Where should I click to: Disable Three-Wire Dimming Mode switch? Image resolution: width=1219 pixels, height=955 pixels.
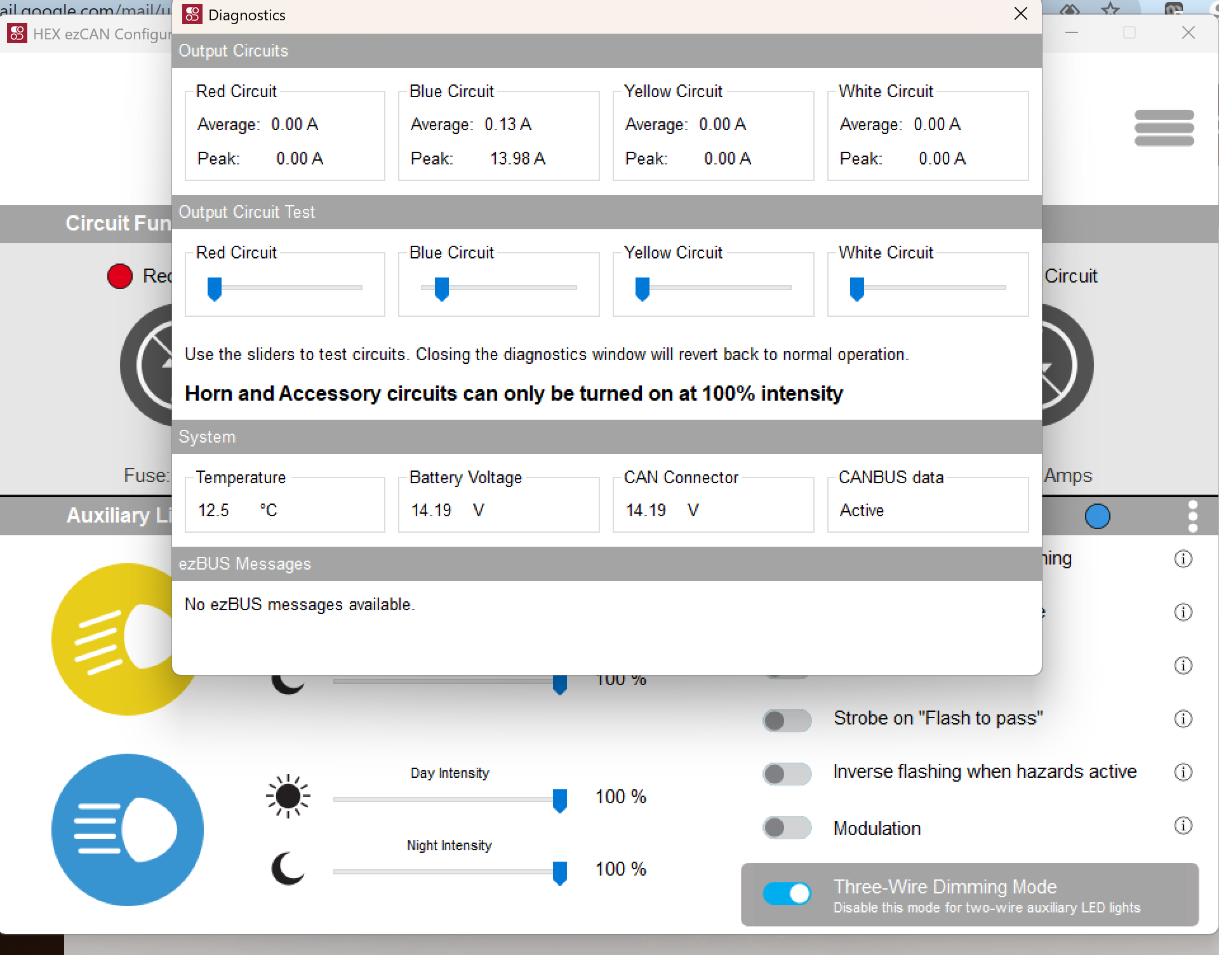pos(787,893)
